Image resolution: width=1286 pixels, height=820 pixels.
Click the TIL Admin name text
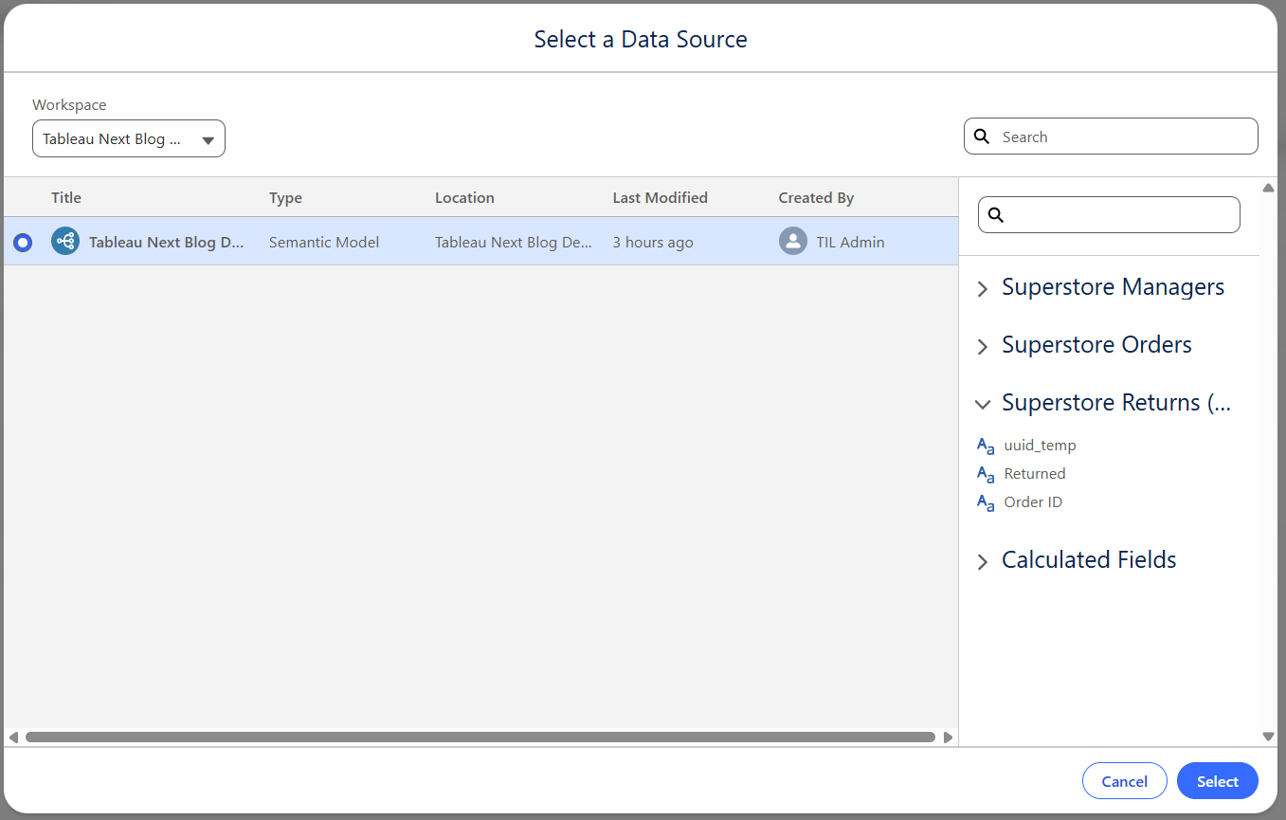click(x=850, y=242)
